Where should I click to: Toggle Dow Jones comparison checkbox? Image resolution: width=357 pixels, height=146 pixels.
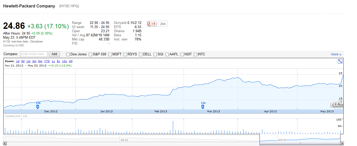(68, 54)
